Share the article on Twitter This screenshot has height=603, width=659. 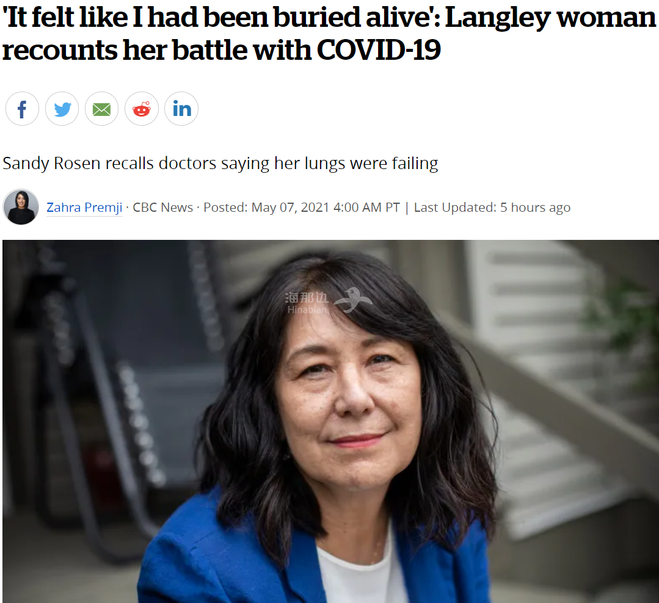coord(62,109)
